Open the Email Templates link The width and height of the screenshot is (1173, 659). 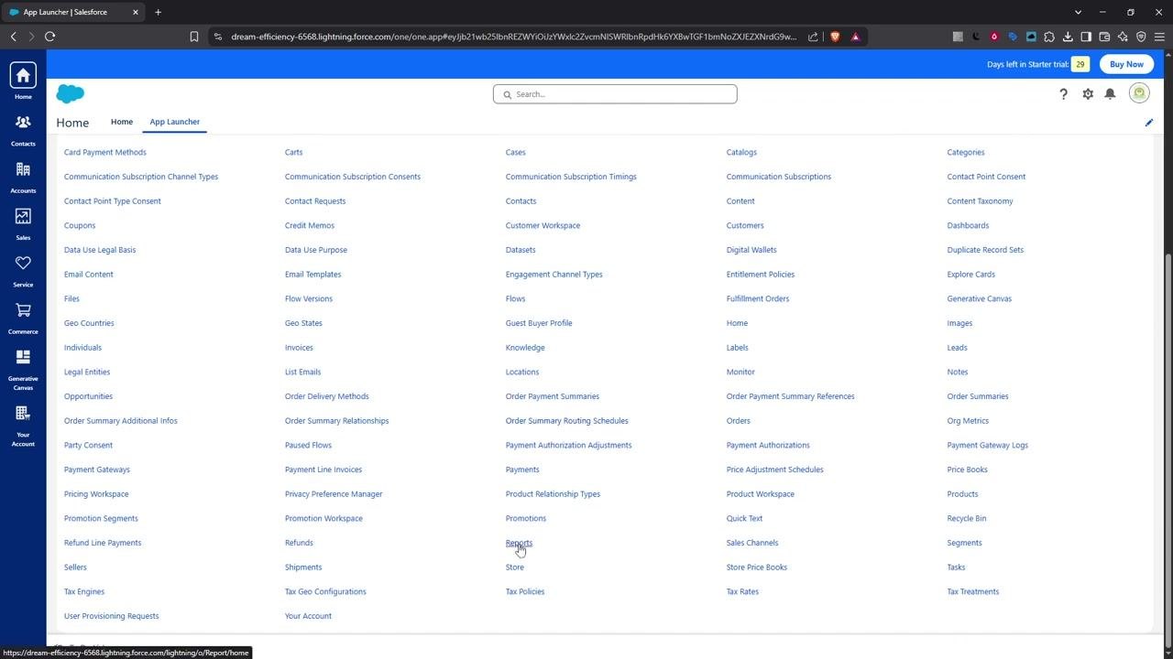pyautogui.click(x=312, y=275)
